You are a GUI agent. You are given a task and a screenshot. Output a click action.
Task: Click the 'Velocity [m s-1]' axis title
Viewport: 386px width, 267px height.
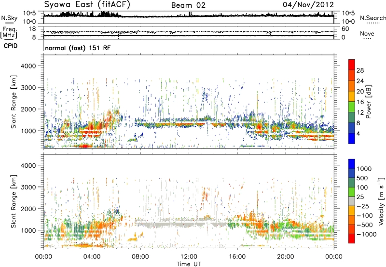click(x=381, y=201)
